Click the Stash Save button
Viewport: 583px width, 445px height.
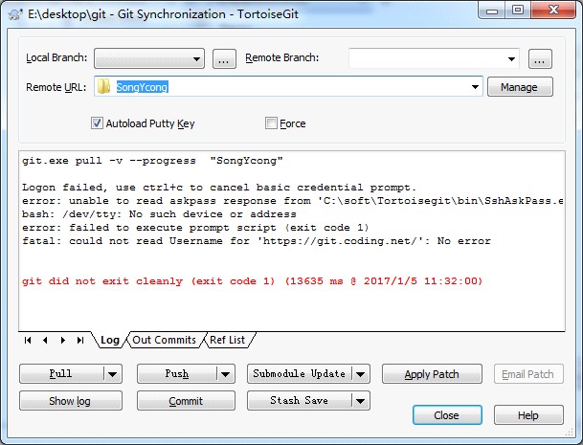[x=300, y=401]
